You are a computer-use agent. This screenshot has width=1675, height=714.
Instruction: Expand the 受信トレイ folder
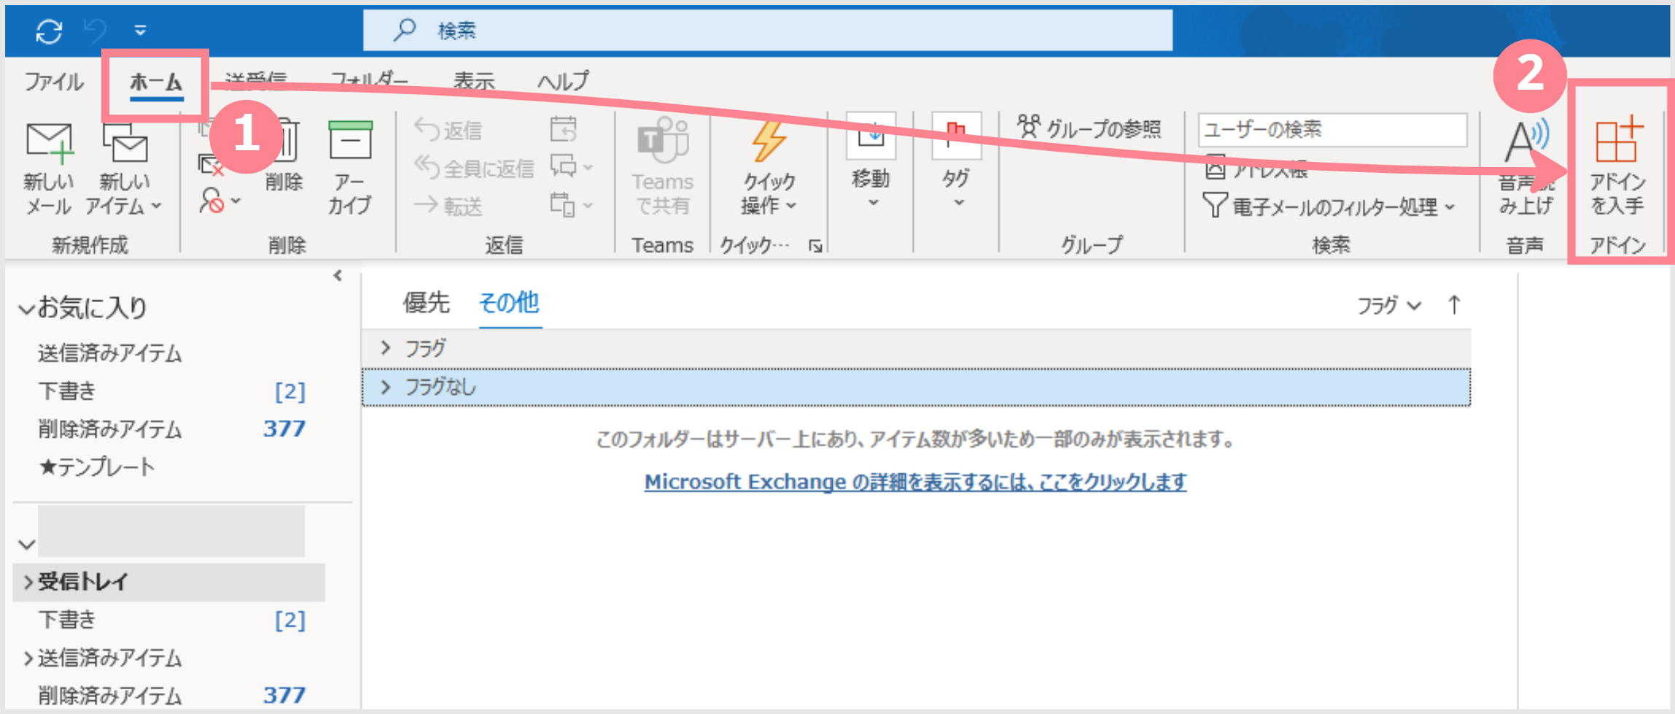[28, 581]
